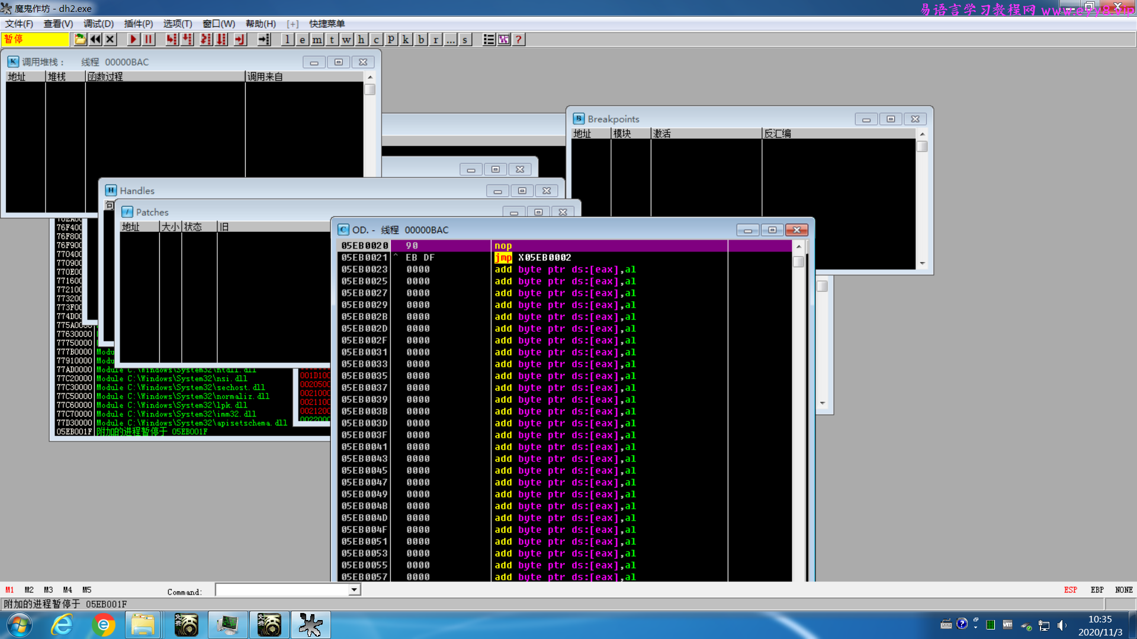Screen dimensions: 1137x639
Task: Show Breakpoints with 'b' toolbar button
Action: 421,40
